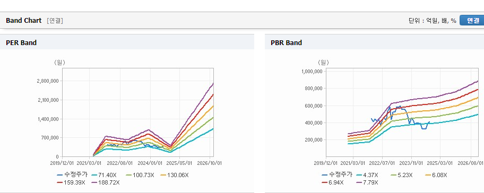Select the Band Chart heading
This screenshot has width=484, height=193.
[23, 21]
